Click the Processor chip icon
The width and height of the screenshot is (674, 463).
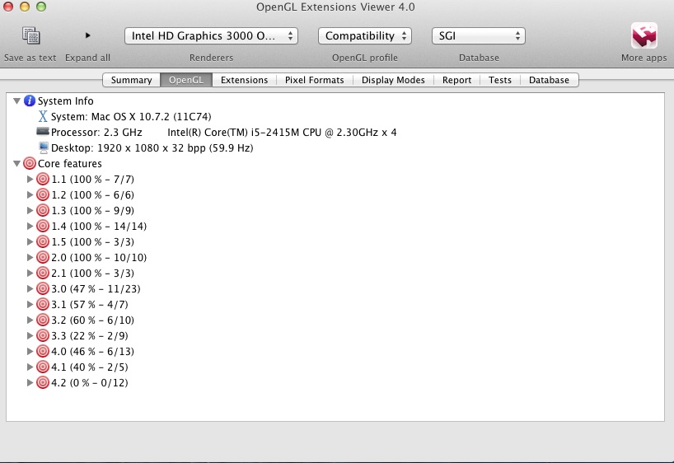(43, 132)
